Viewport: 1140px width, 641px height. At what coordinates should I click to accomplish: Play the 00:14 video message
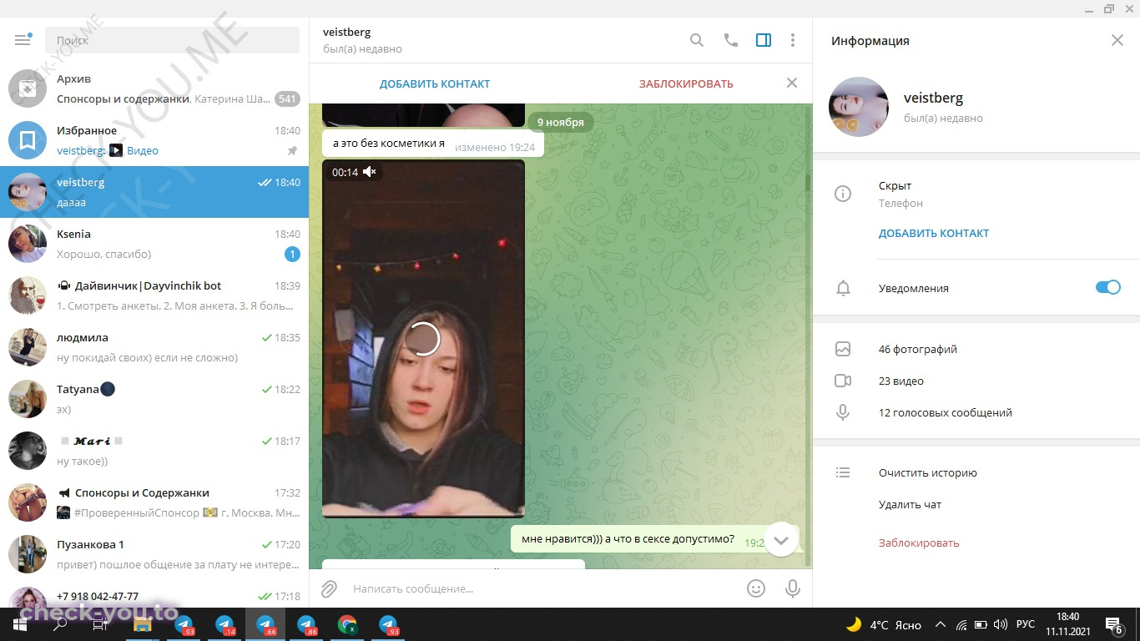[423, 338]
